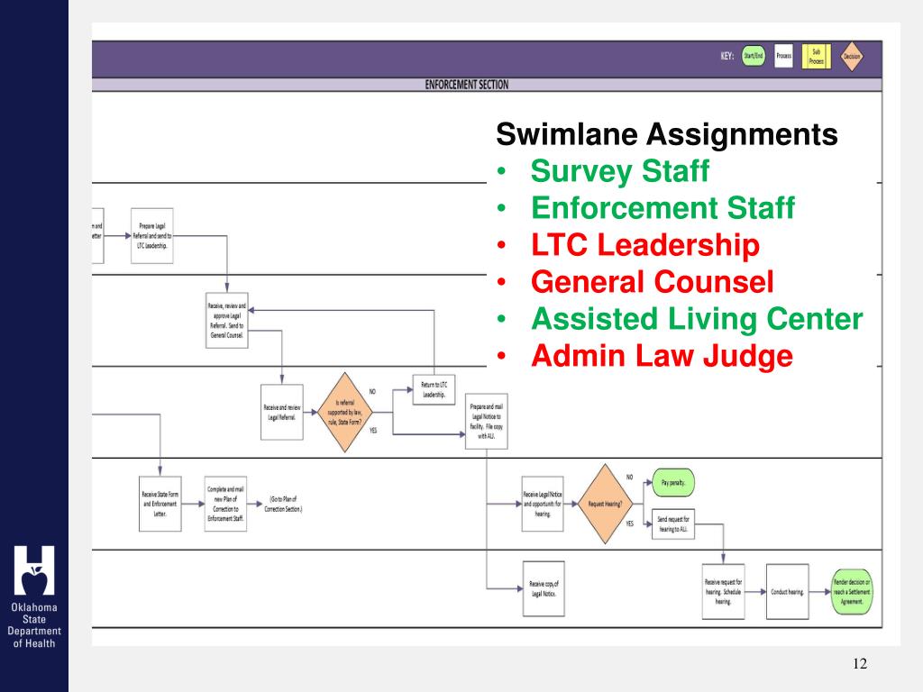The width and height of the screenshot is (923, 692).
Task: Select the 'Receive copy of Legal Notice' box
Action: 544,588
